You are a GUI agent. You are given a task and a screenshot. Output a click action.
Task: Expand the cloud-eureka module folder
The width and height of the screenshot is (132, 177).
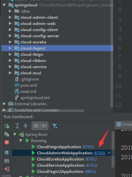click(x=10, y=42)
